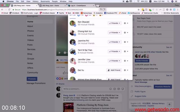180x112 pixels.
Task: Add Dai Vu as a friend
Action: (114, 70)
